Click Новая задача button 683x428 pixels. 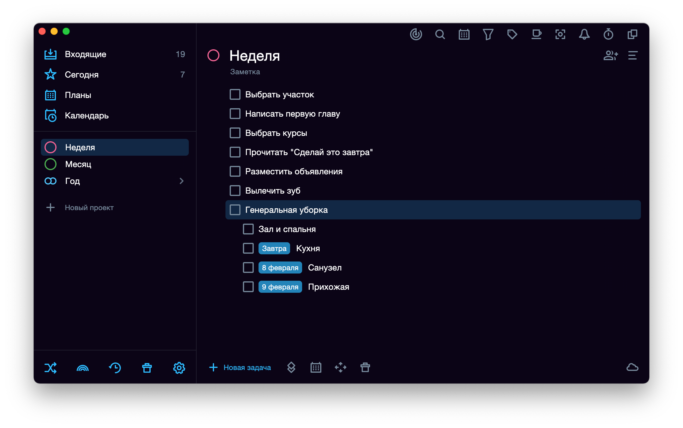(x=240, y=367)
